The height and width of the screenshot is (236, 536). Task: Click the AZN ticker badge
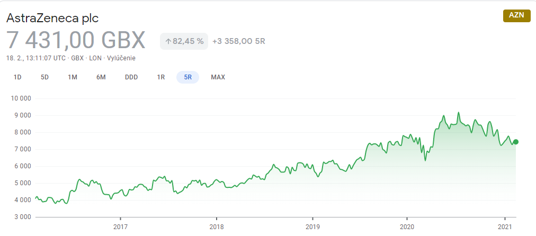[x=516, y=15]
